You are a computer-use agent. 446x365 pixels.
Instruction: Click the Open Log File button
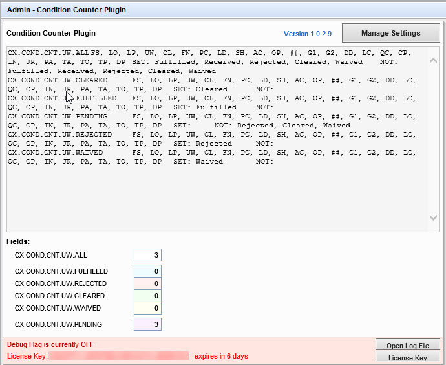(x=407, y=345)
